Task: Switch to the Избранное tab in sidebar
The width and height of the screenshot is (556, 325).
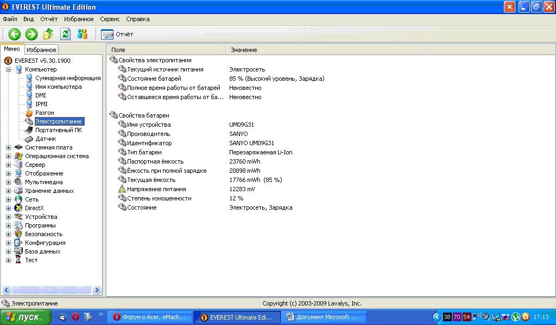Action: (41, 50)
